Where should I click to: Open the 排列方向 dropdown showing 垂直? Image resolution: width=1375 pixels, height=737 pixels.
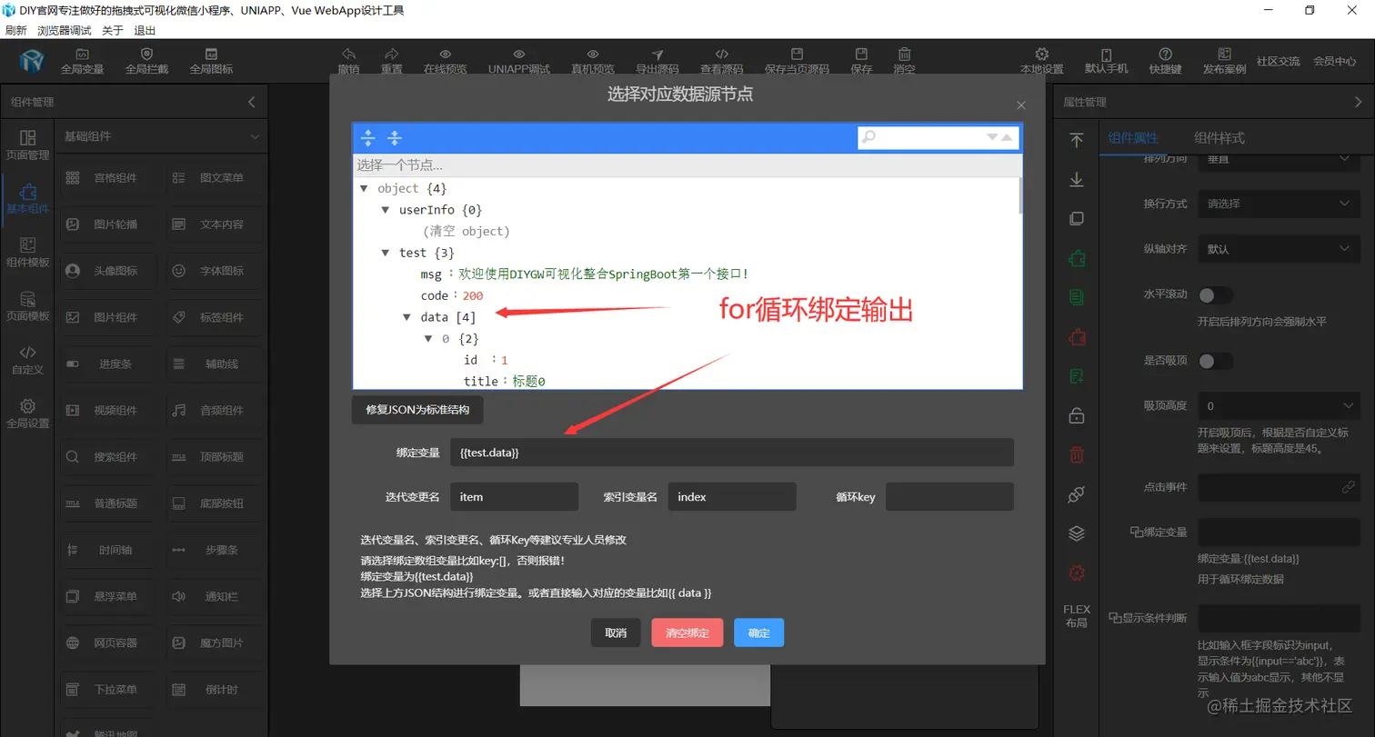point(1278,160)
